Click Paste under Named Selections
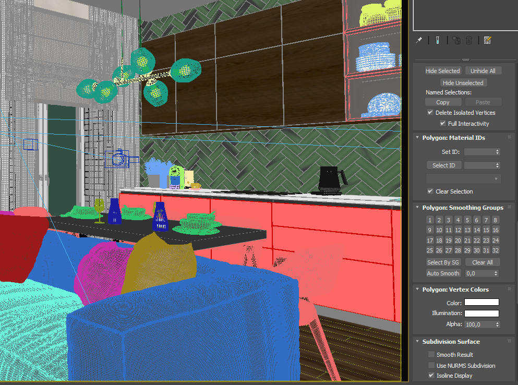Image resolution: width=518 pixels, height=385 pixels. [x=483, y=102]
